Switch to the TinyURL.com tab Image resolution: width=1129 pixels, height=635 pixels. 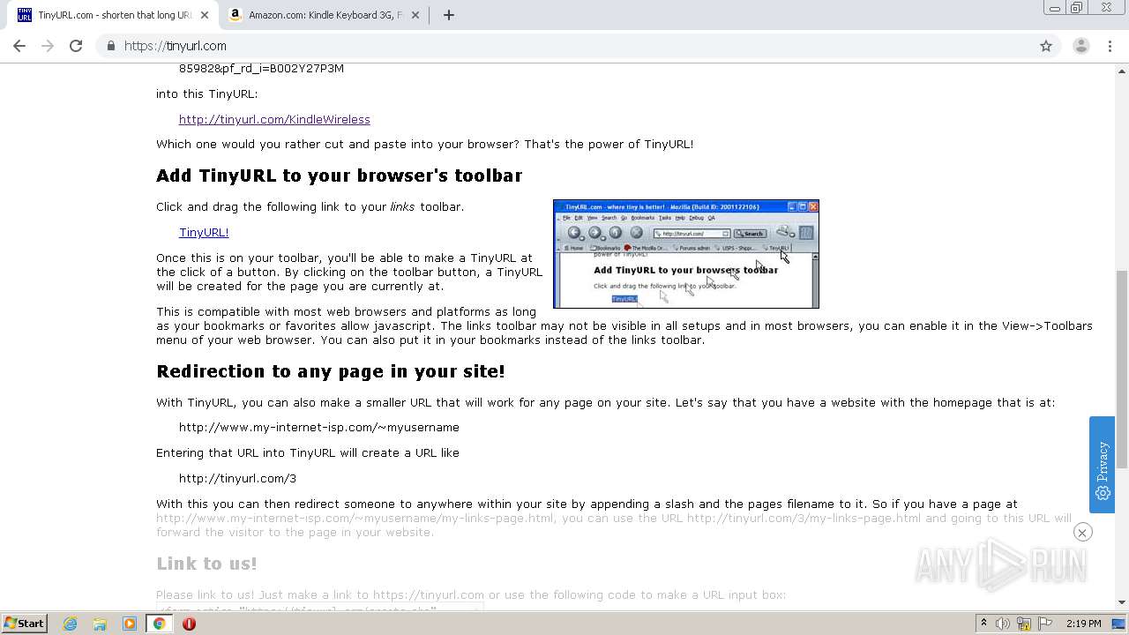(x=113, y=15)
